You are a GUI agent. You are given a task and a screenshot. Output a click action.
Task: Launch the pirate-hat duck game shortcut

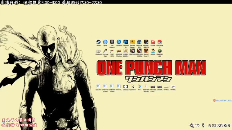coord(153,51)
